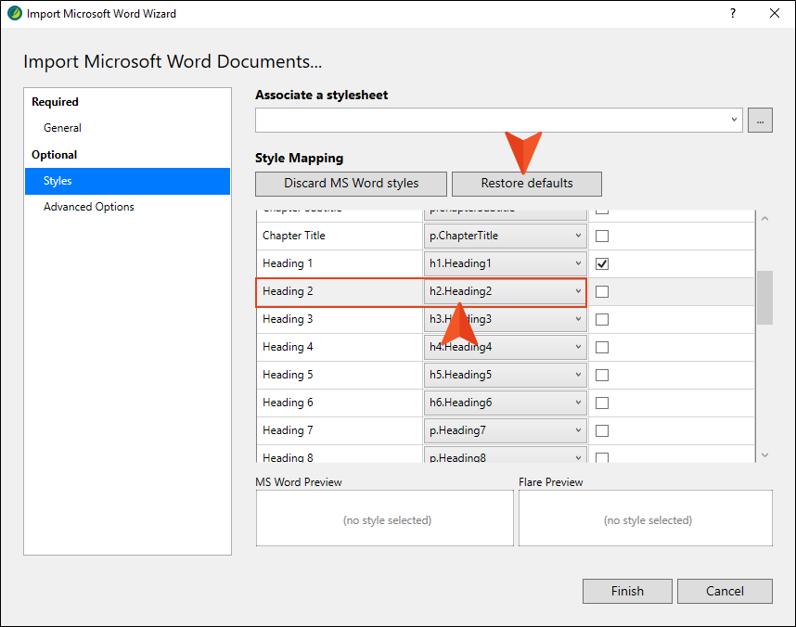Open the Advanced Options page
Screen dimensions: 796x627
point(89,207)
